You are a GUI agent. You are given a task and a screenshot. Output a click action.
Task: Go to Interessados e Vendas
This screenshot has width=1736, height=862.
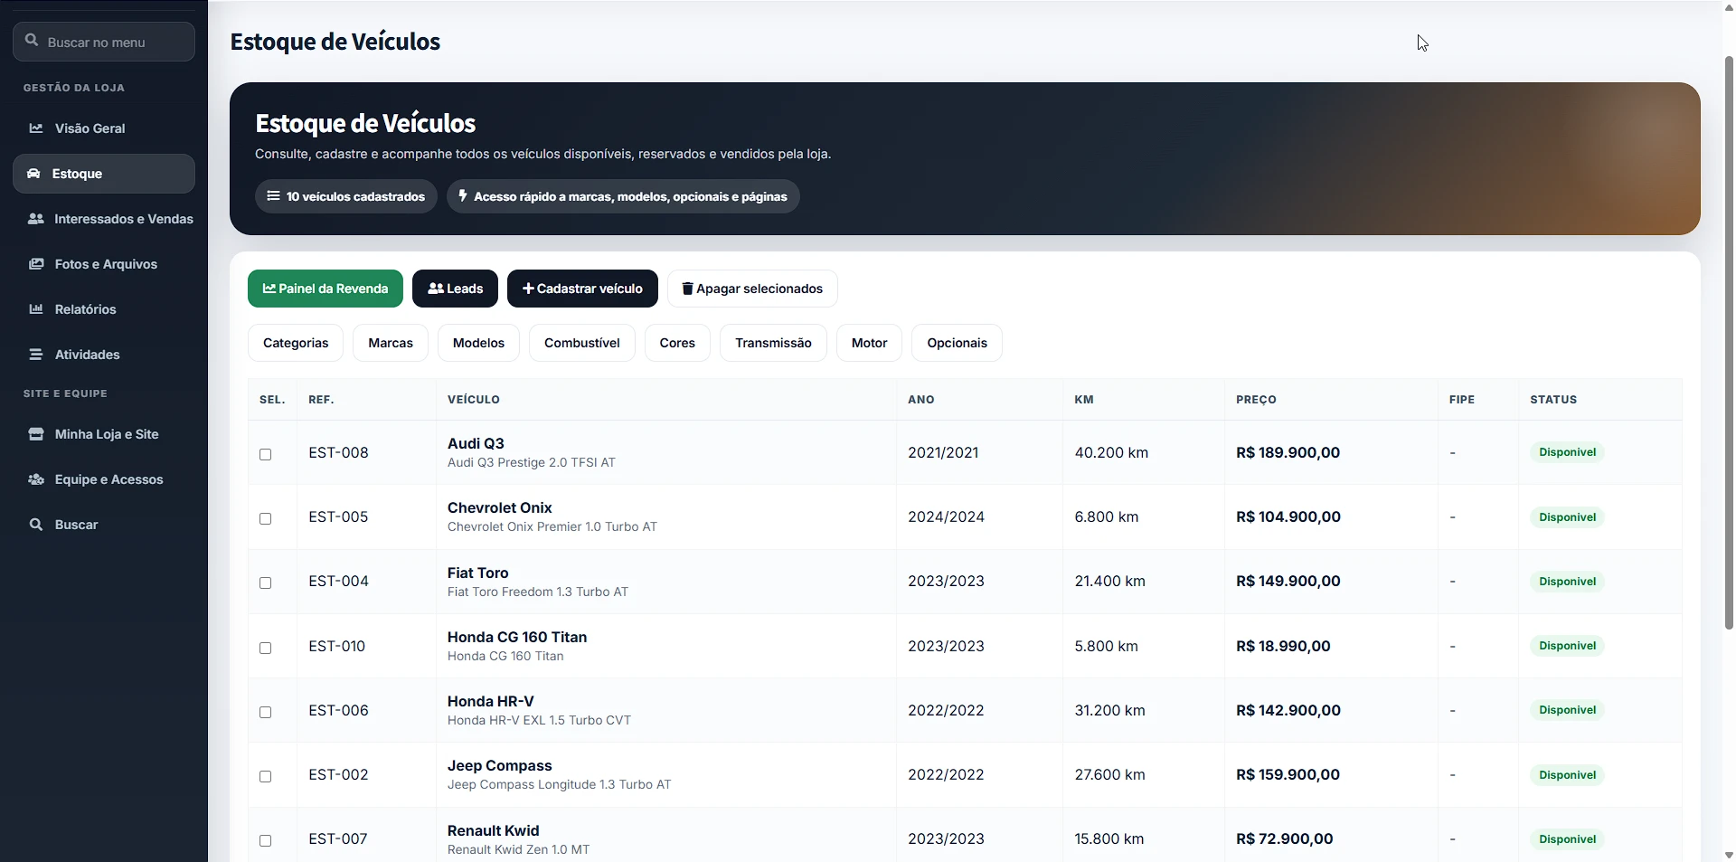pyautogui.click(x=104, y=219)
